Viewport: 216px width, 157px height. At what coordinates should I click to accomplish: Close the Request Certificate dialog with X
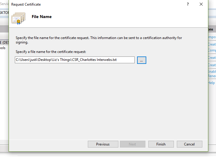tap(201, 4)
